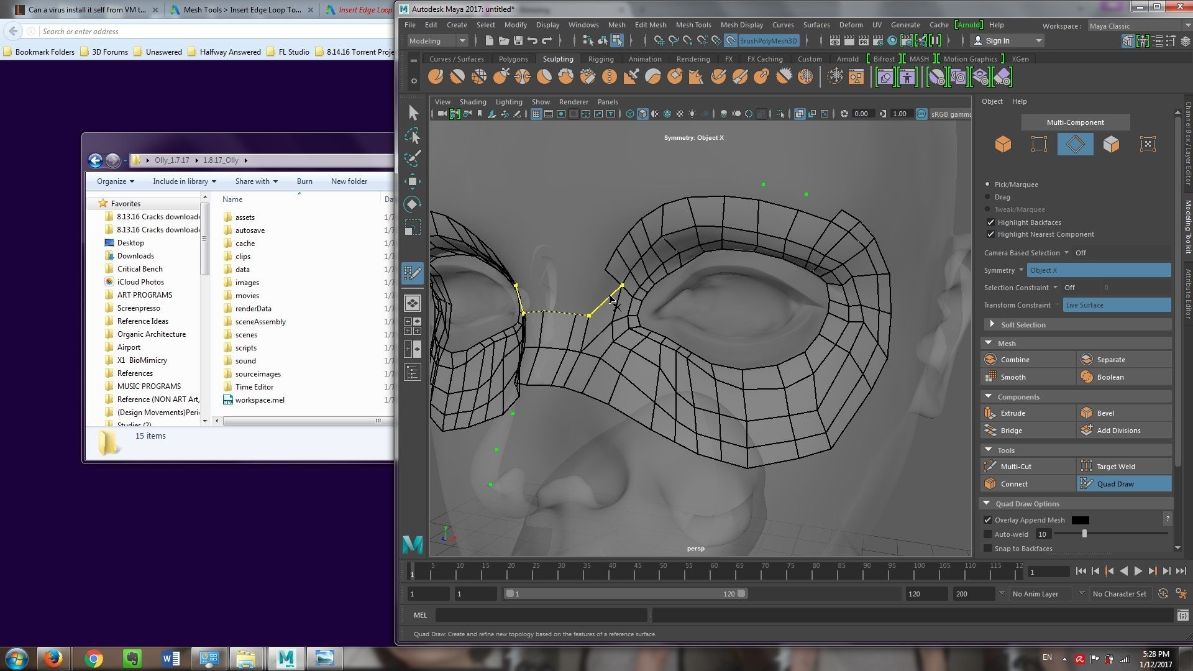Click New folder in Explorer window

(x=349, y=181)
